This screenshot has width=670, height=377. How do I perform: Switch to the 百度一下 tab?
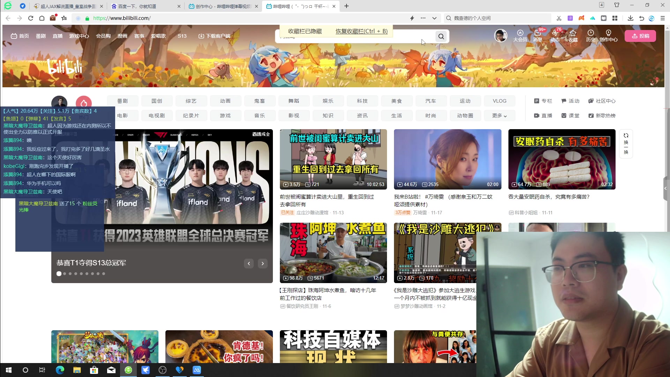click(146, 6)
